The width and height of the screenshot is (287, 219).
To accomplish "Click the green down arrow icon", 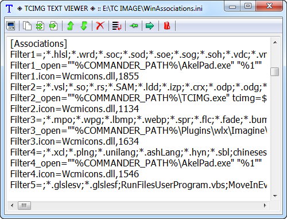I will coord(84,26).
